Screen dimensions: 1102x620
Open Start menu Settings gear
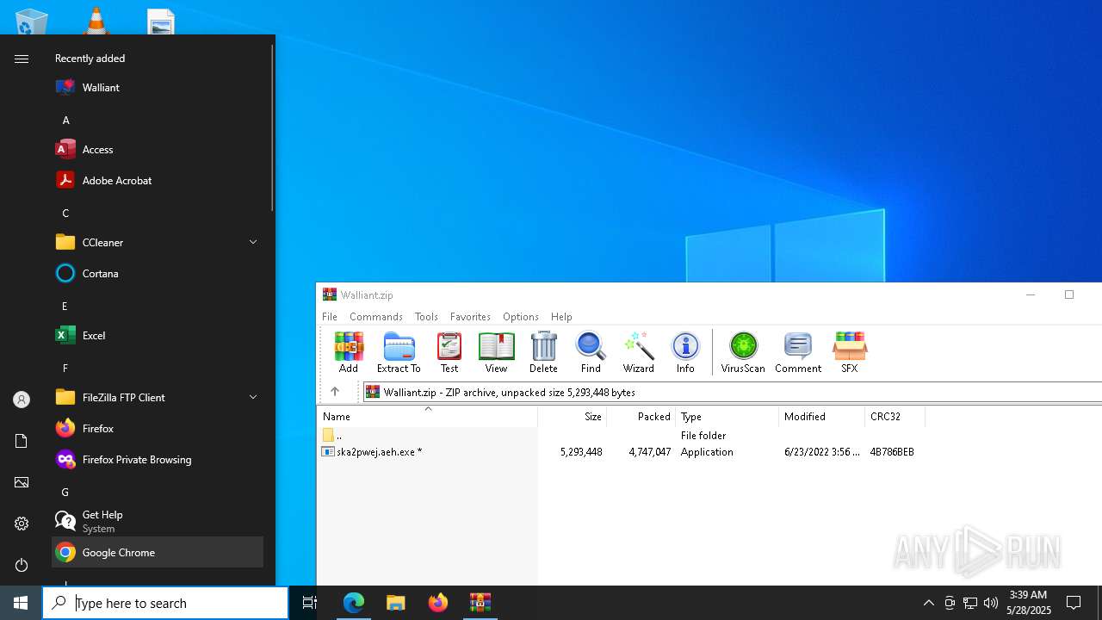[22, 524]
